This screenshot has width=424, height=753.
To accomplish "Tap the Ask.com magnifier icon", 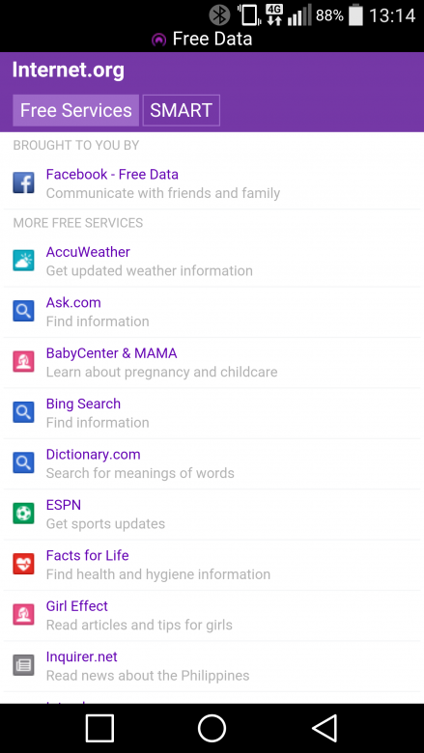I will 23,311.
